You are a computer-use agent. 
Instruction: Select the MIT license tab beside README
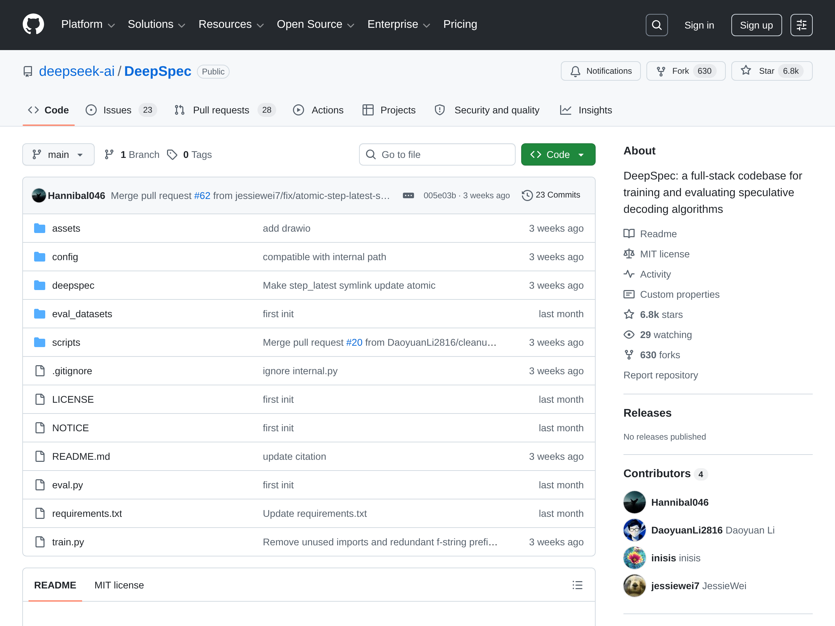pos(119,585)
